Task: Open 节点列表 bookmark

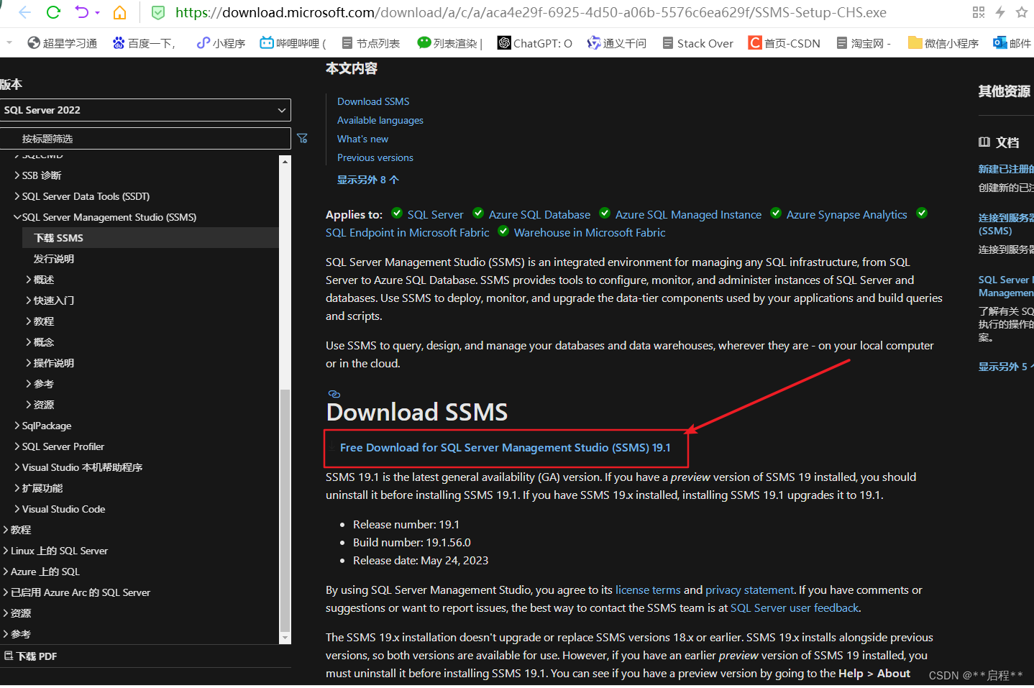Action: click(370, 43)
